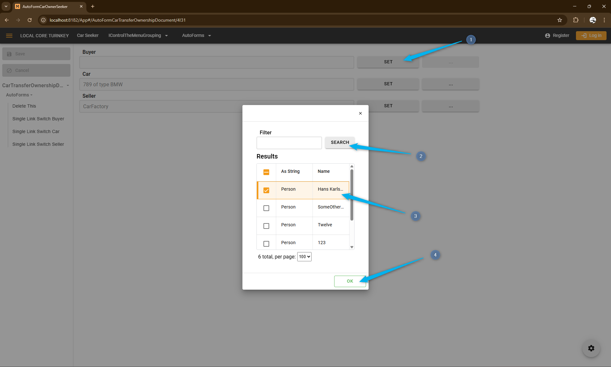Check the SomeOther person row checkbox
611x367 pixels.
click(x=266, y=208)
